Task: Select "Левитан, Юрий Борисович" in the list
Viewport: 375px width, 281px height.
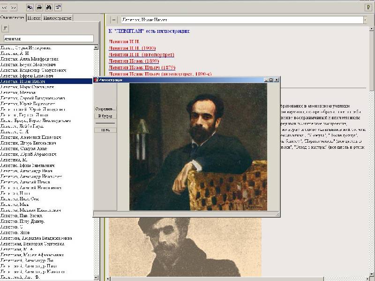Action: [28, 104]
